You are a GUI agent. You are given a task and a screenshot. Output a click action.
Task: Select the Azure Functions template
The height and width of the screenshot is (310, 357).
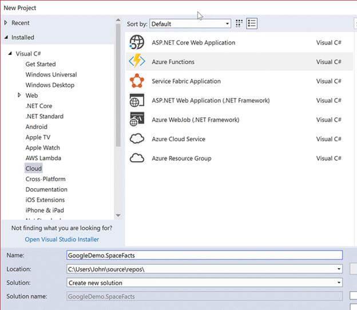(x=239, y=61)
